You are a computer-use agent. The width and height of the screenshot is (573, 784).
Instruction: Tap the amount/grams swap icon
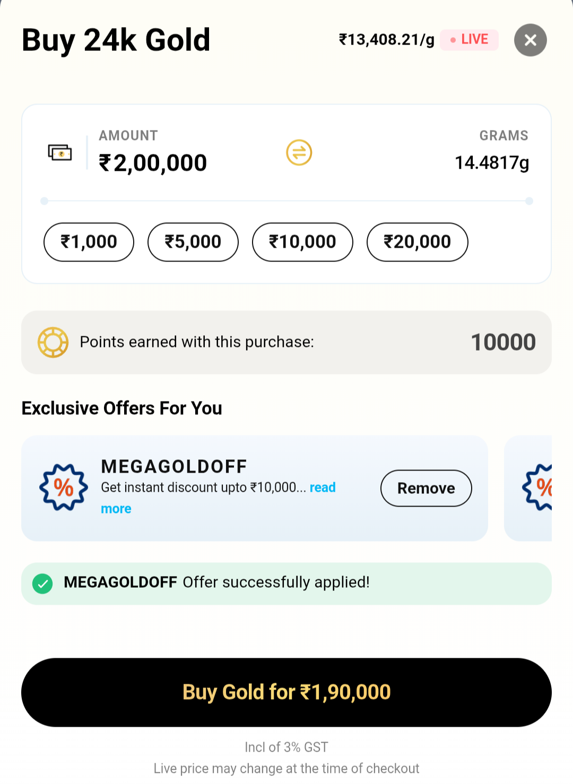coord(299,153)
